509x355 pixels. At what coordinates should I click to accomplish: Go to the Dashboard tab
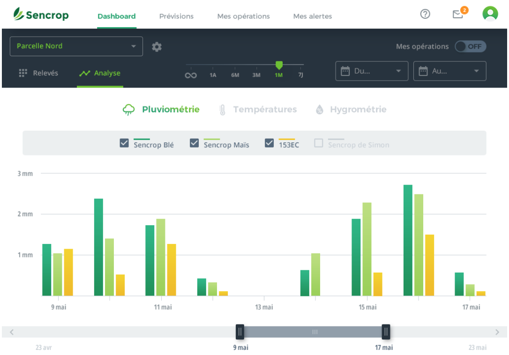pos(117,16)
